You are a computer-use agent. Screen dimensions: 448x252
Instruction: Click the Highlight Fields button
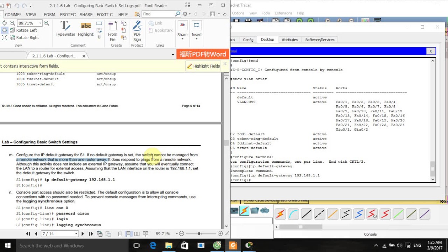[203, 66]
